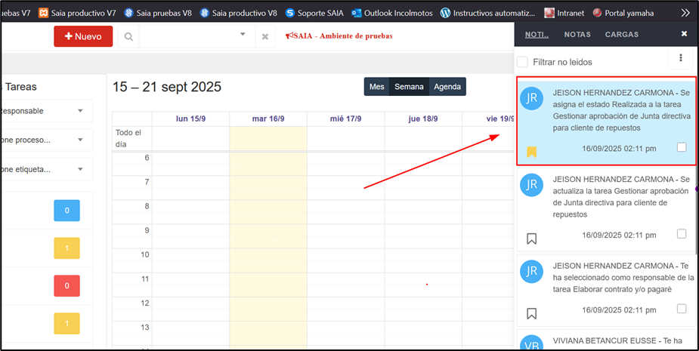
Task: Switch calendar to Mes view
Action: (376, 87)
